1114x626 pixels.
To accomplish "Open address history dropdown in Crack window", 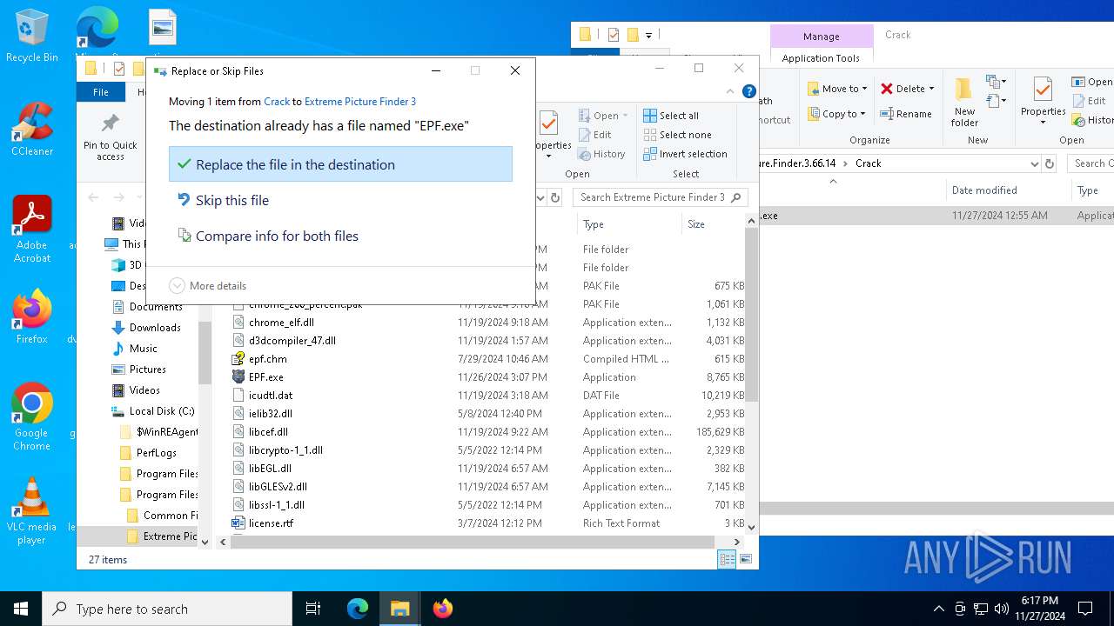I will (1034, 163).
